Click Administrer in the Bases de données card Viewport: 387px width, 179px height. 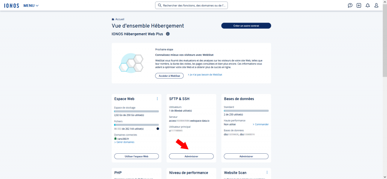click(x=246, y=156)
